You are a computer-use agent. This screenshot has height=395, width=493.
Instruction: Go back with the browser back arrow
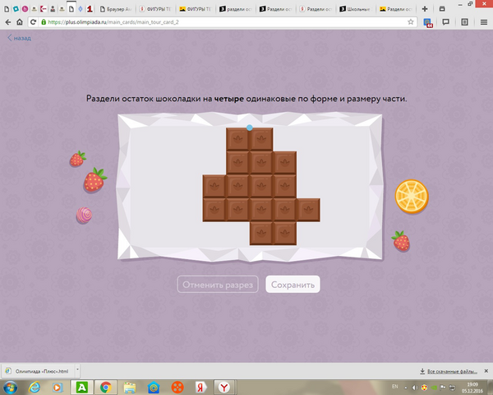pos(8,22)
